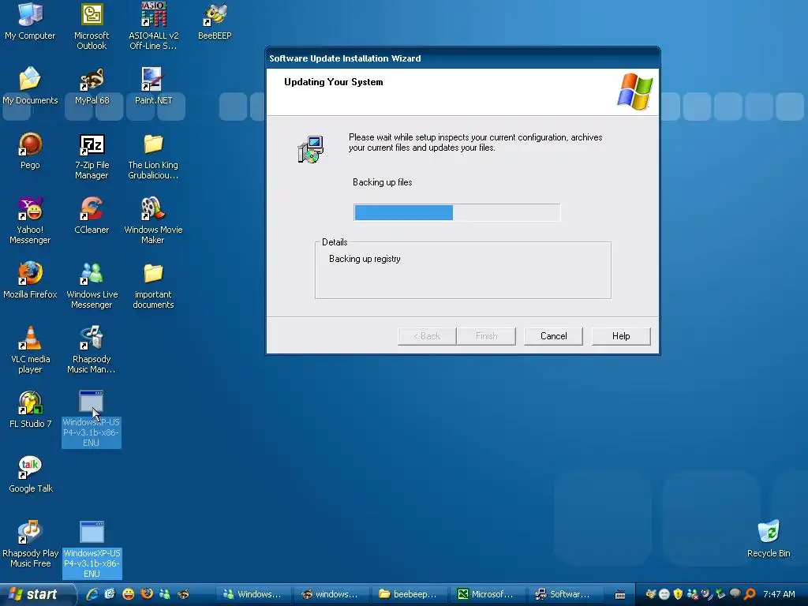
Task: Select the FL Studio 7 desktop shortcut
Action: coord(30,410)
